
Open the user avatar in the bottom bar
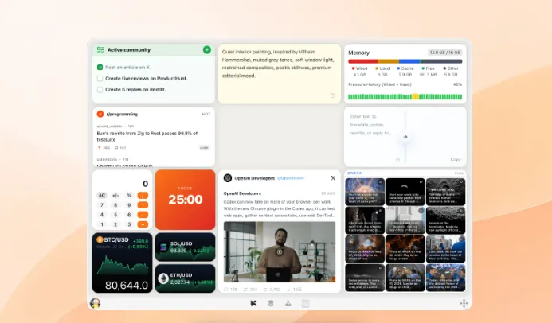click(95, 303)
